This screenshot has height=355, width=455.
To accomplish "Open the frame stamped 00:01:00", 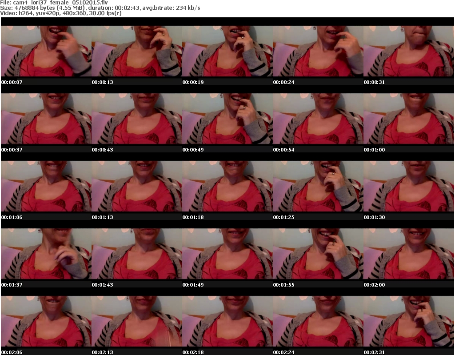I will 409,119.
